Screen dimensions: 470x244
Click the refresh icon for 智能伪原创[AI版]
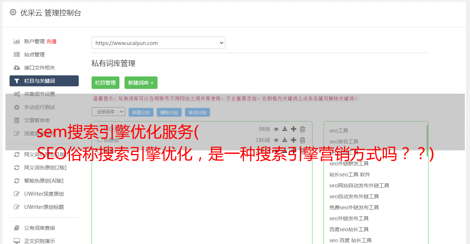[x=17, y=181]
